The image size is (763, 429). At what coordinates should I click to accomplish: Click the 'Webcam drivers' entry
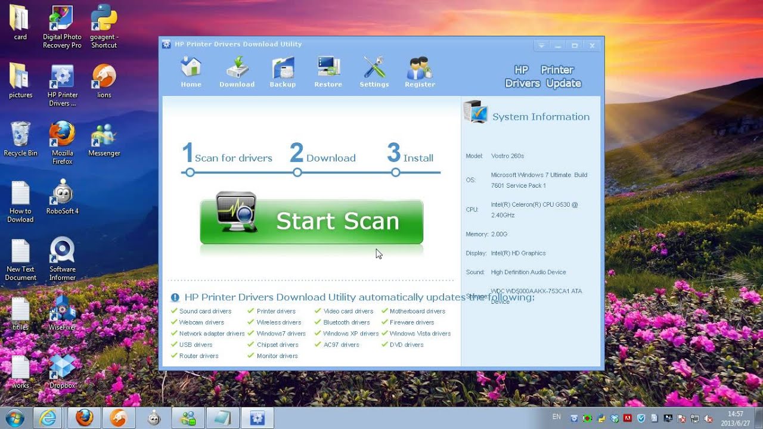(201, 322)
